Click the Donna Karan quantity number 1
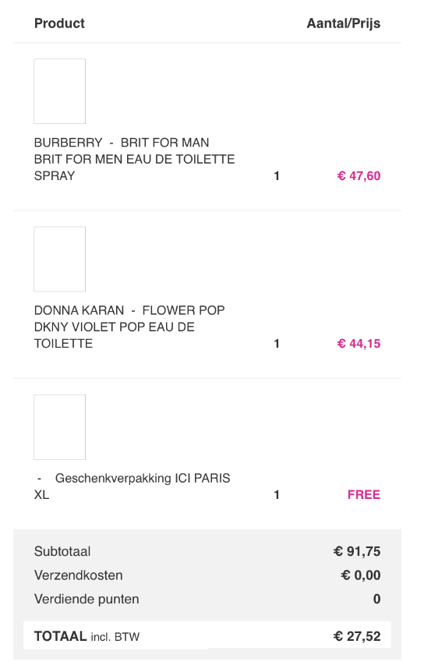The image size is (424, 665). 277,344
